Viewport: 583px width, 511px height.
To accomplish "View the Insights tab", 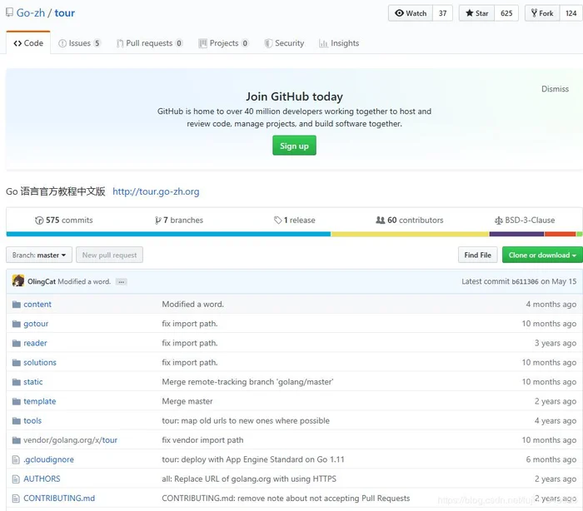I will [339, 43].
